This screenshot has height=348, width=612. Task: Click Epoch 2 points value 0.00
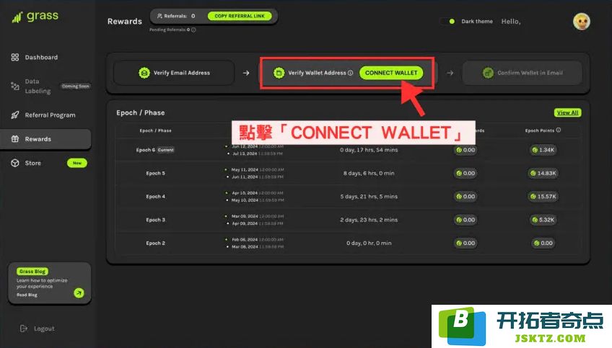[543, 244]
